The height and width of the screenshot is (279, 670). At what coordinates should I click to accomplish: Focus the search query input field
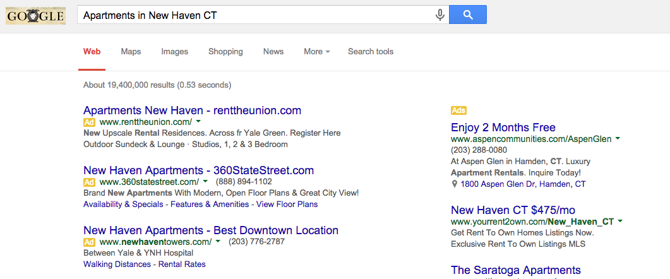coord(253,15)
